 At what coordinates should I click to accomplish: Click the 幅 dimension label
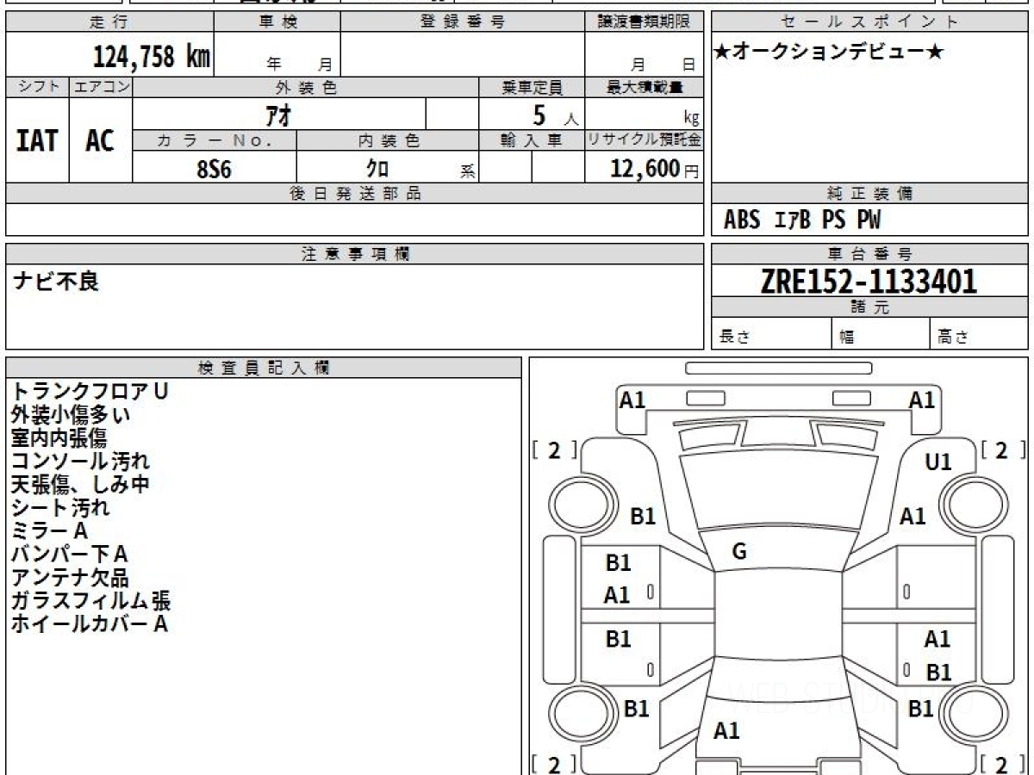click(847, 338)
